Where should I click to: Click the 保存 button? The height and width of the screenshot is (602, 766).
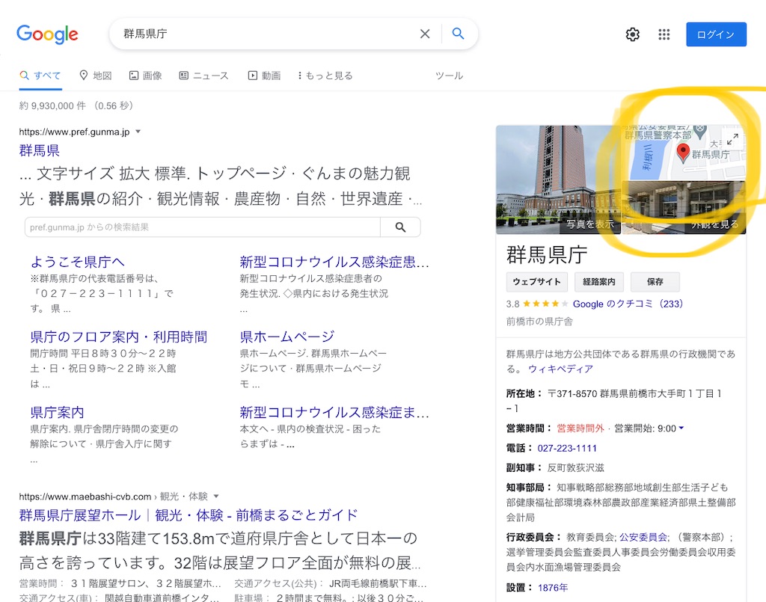tap(655, 282)
